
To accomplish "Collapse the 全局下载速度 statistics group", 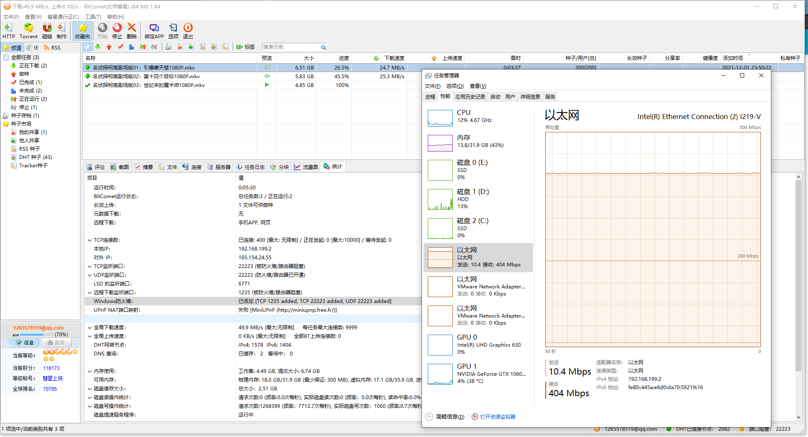I will click(90, 328).
